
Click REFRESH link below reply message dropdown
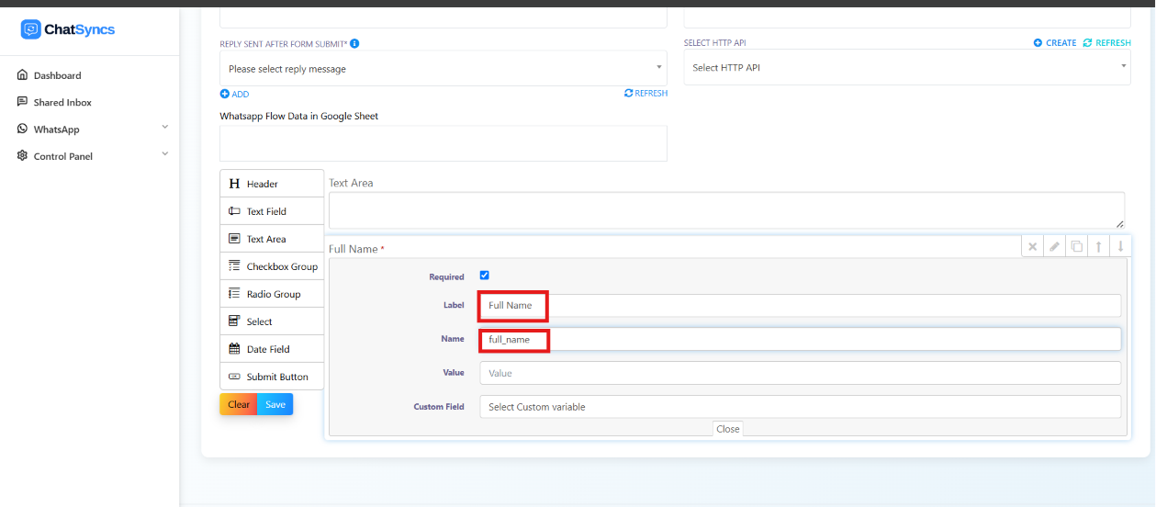[x=651, y=94]
